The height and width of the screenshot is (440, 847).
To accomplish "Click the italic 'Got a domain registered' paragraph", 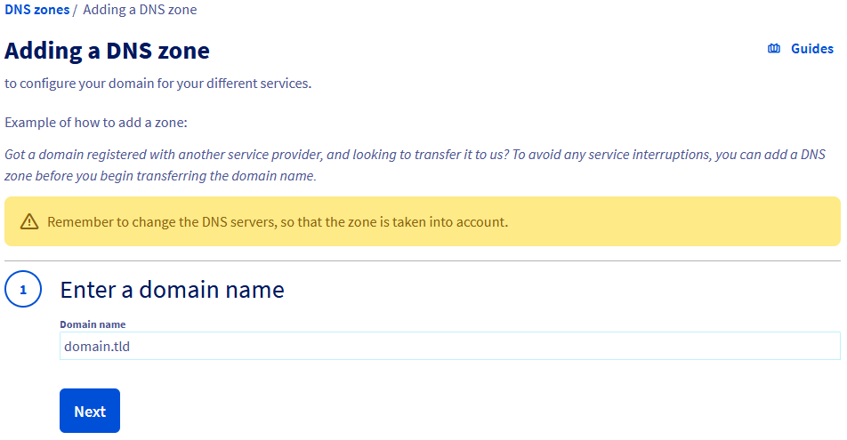I will [x=415, y=154].
